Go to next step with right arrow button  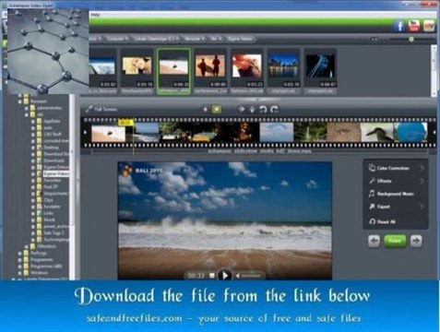pyautogui.click(x=416, y=241)
